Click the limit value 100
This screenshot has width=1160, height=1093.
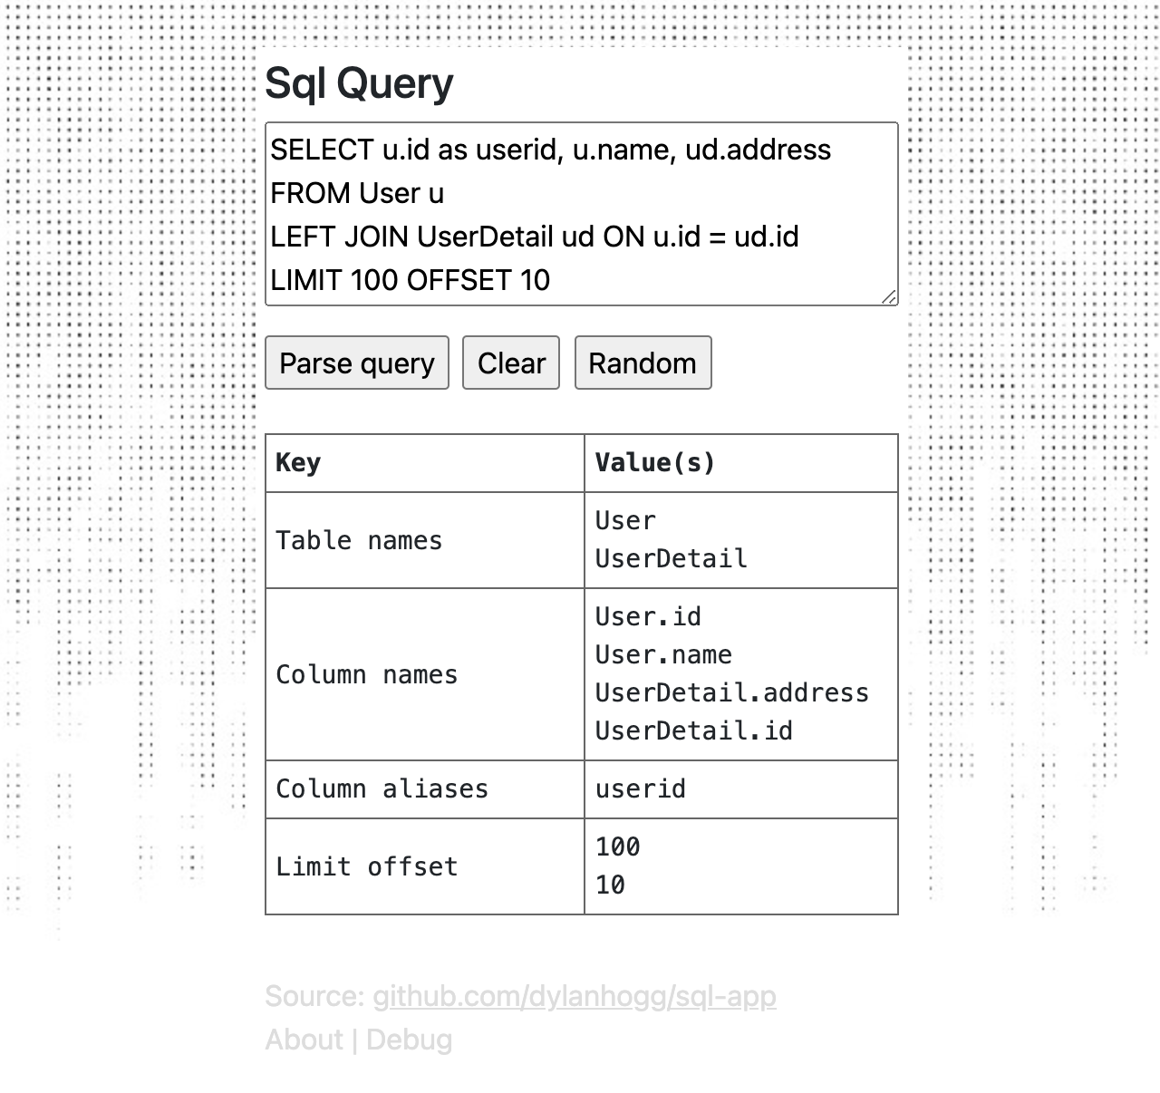pyautogui.click(x=618, y=846)
